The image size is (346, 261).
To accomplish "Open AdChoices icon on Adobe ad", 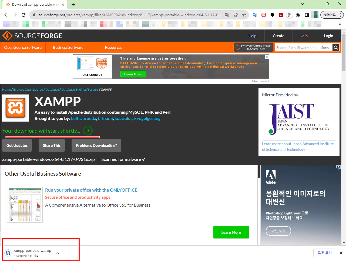I will [x=338, y=167].
